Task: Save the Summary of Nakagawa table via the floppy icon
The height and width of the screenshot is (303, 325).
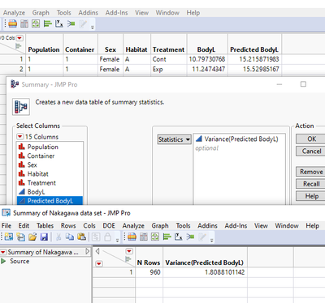Action: click(44, 237)
